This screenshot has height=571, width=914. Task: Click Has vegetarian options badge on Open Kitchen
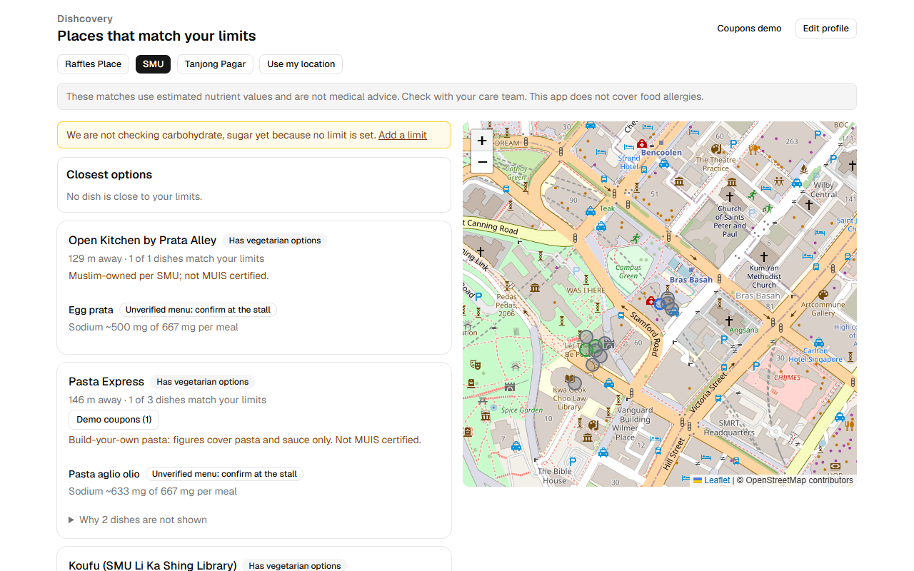point(275,241)
